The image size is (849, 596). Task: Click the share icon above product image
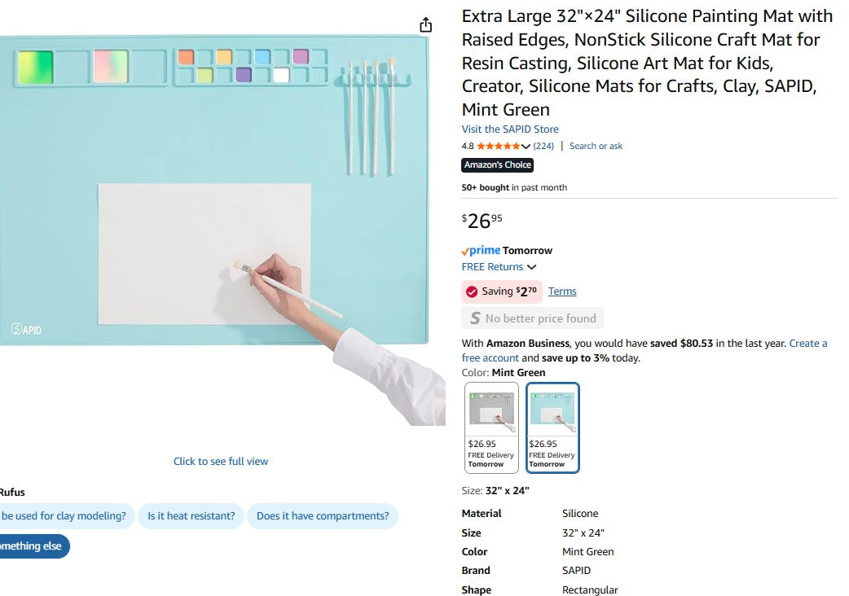(x=425, y=25)
